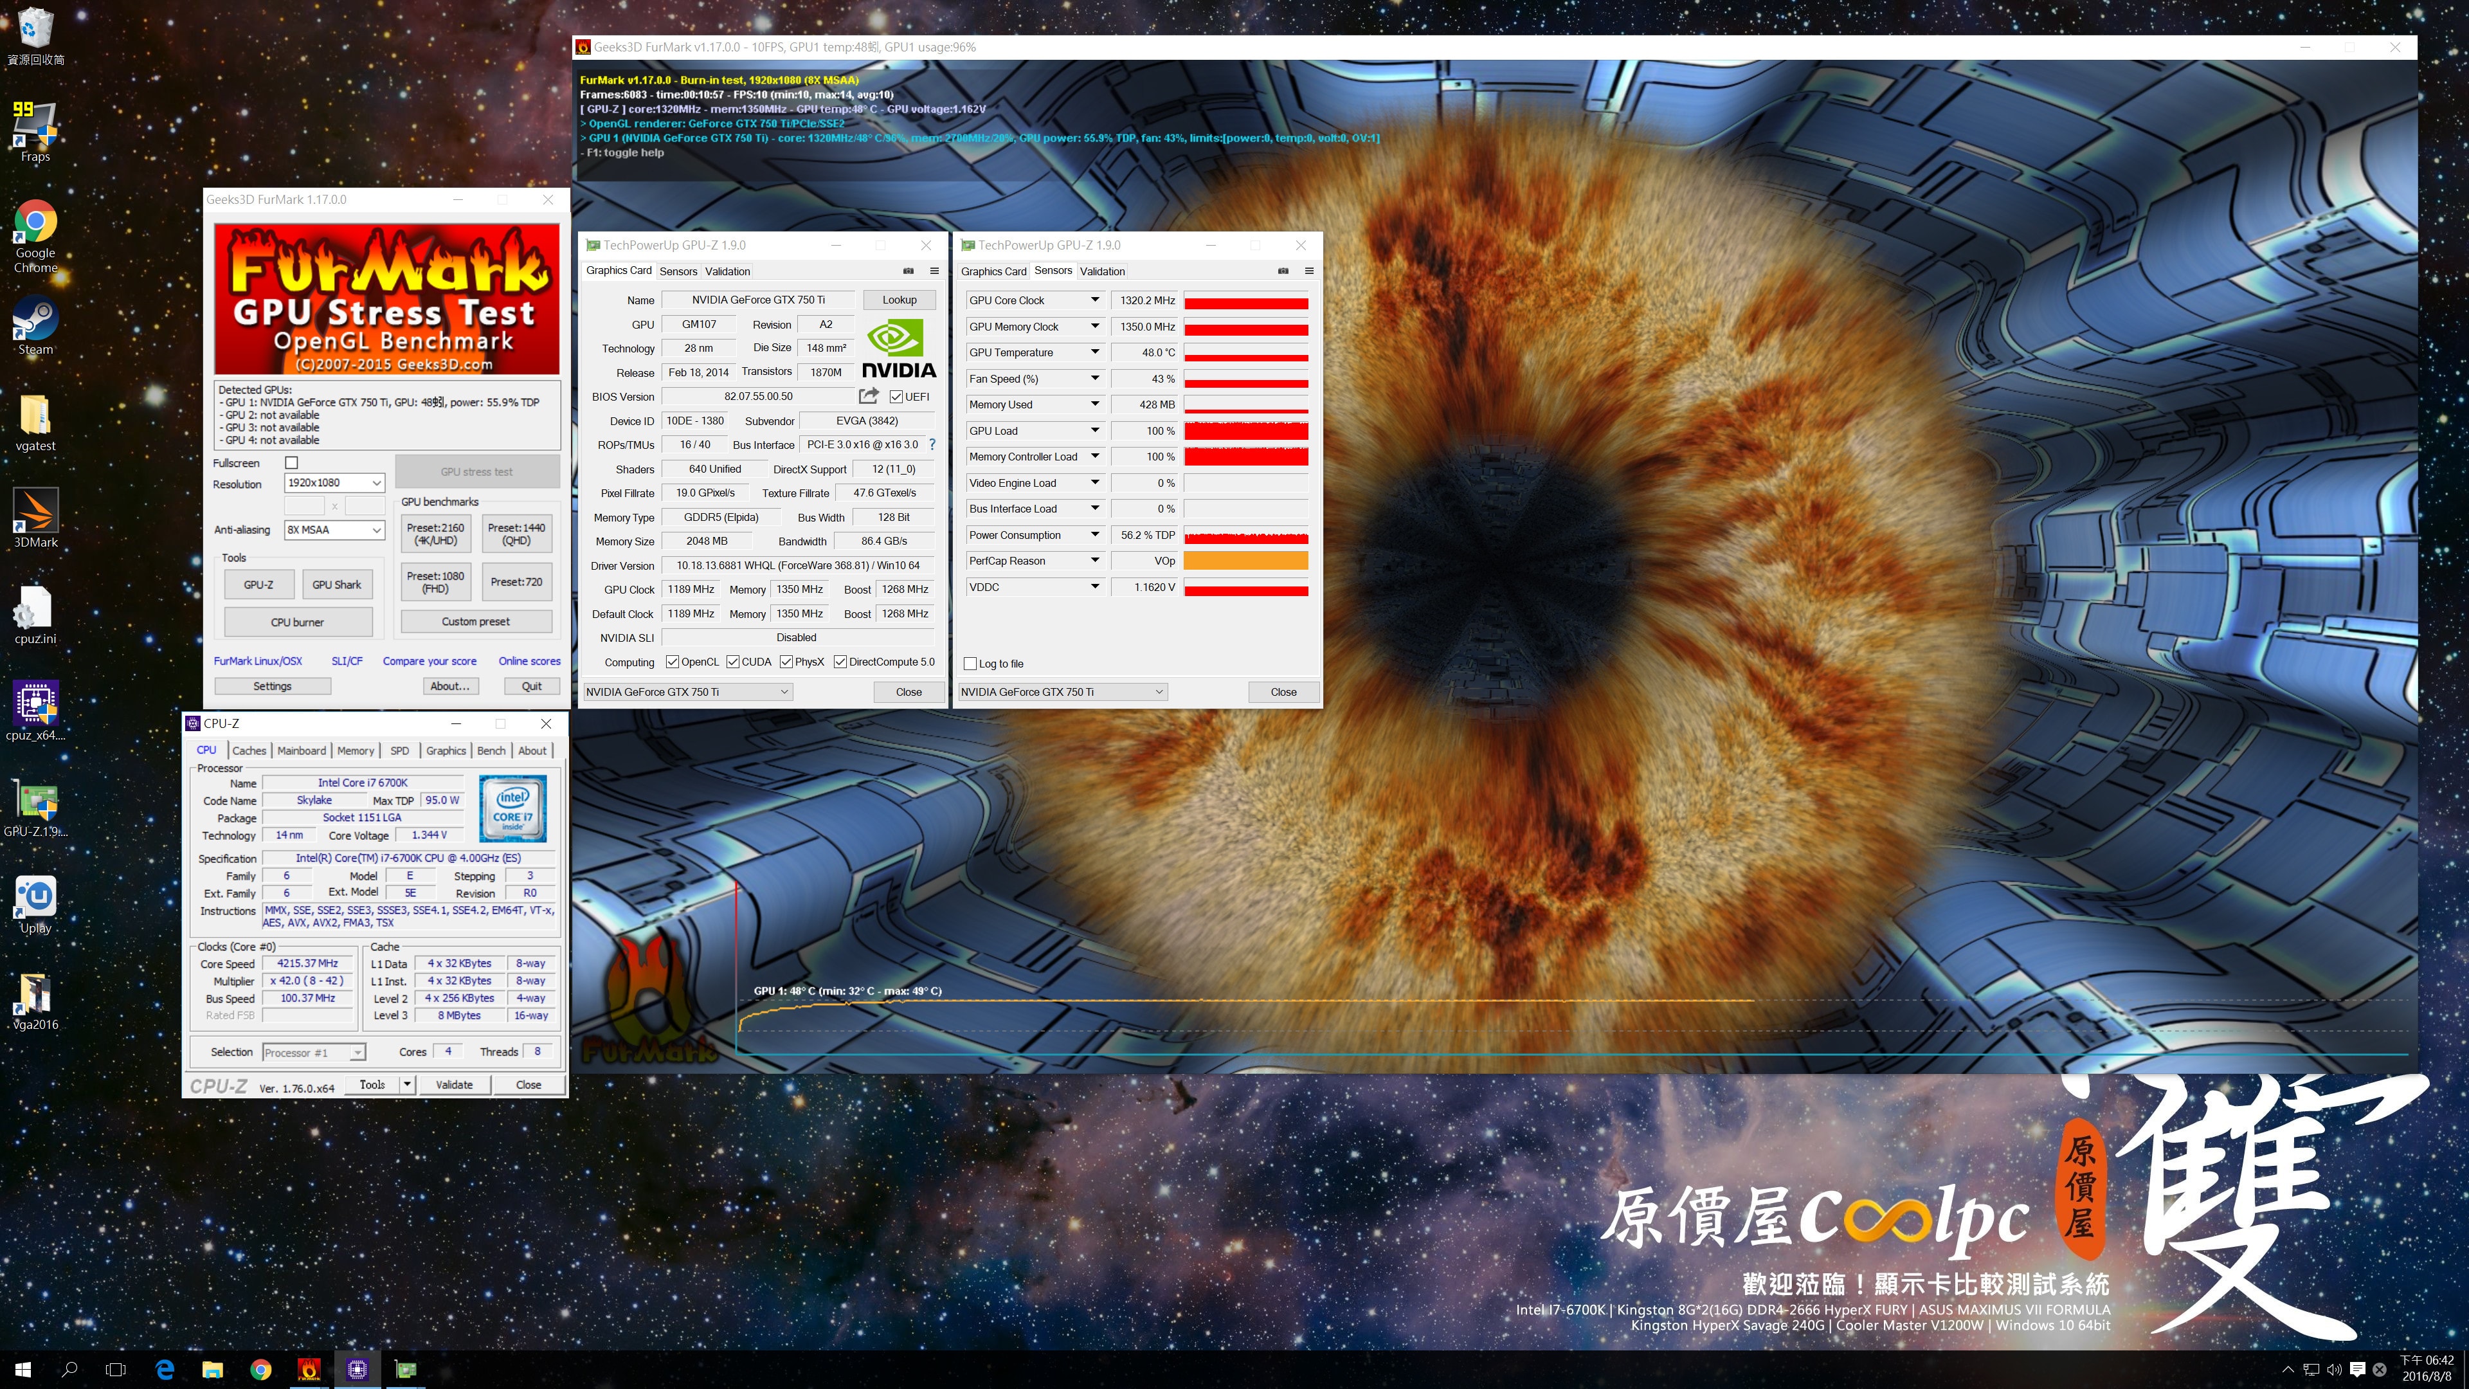Click the Windows Start button

[23, 1370]
